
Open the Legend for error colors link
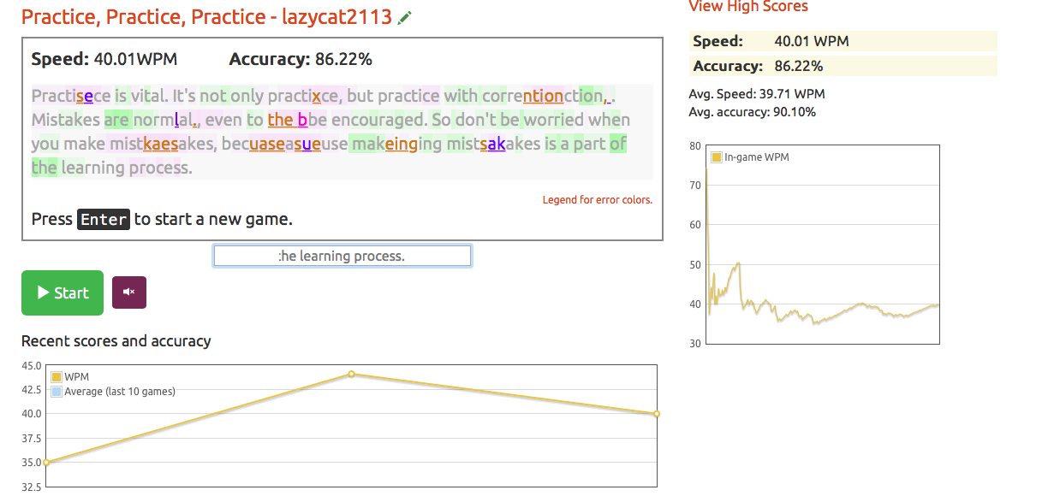tap(597, 200)
